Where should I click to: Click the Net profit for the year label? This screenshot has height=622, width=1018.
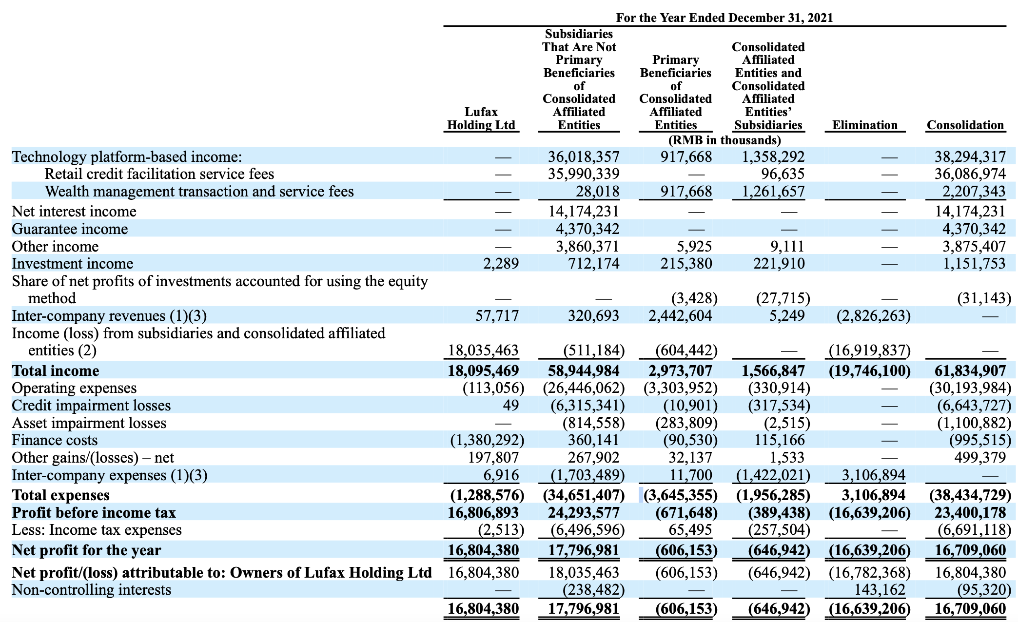pos(86,550)
